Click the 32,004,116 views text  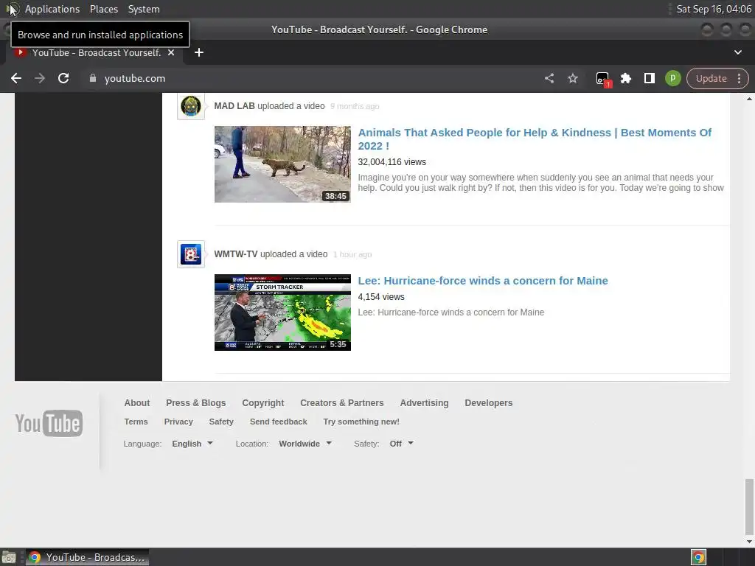pos(392,162)
